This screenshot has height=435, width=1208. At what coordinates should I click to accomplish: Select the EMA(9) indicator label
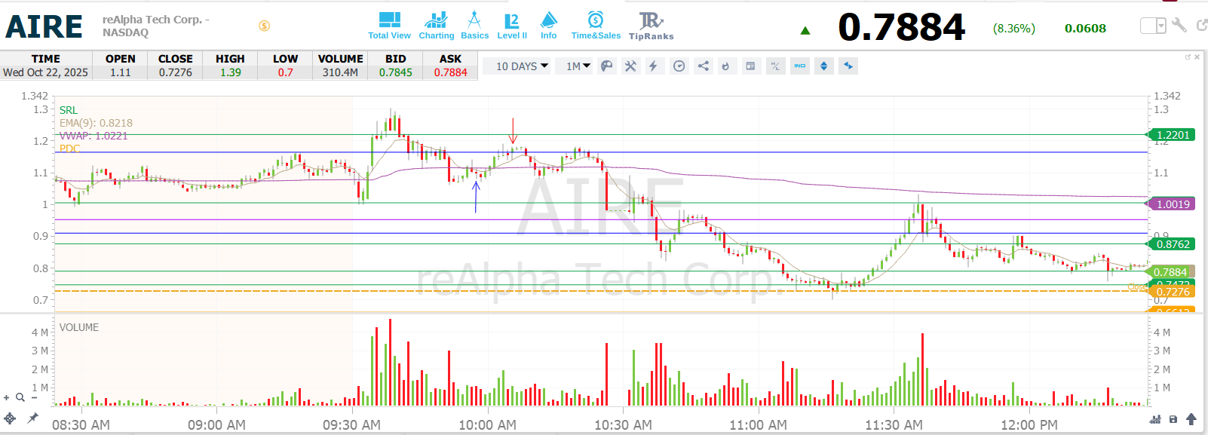coord(96,123)
